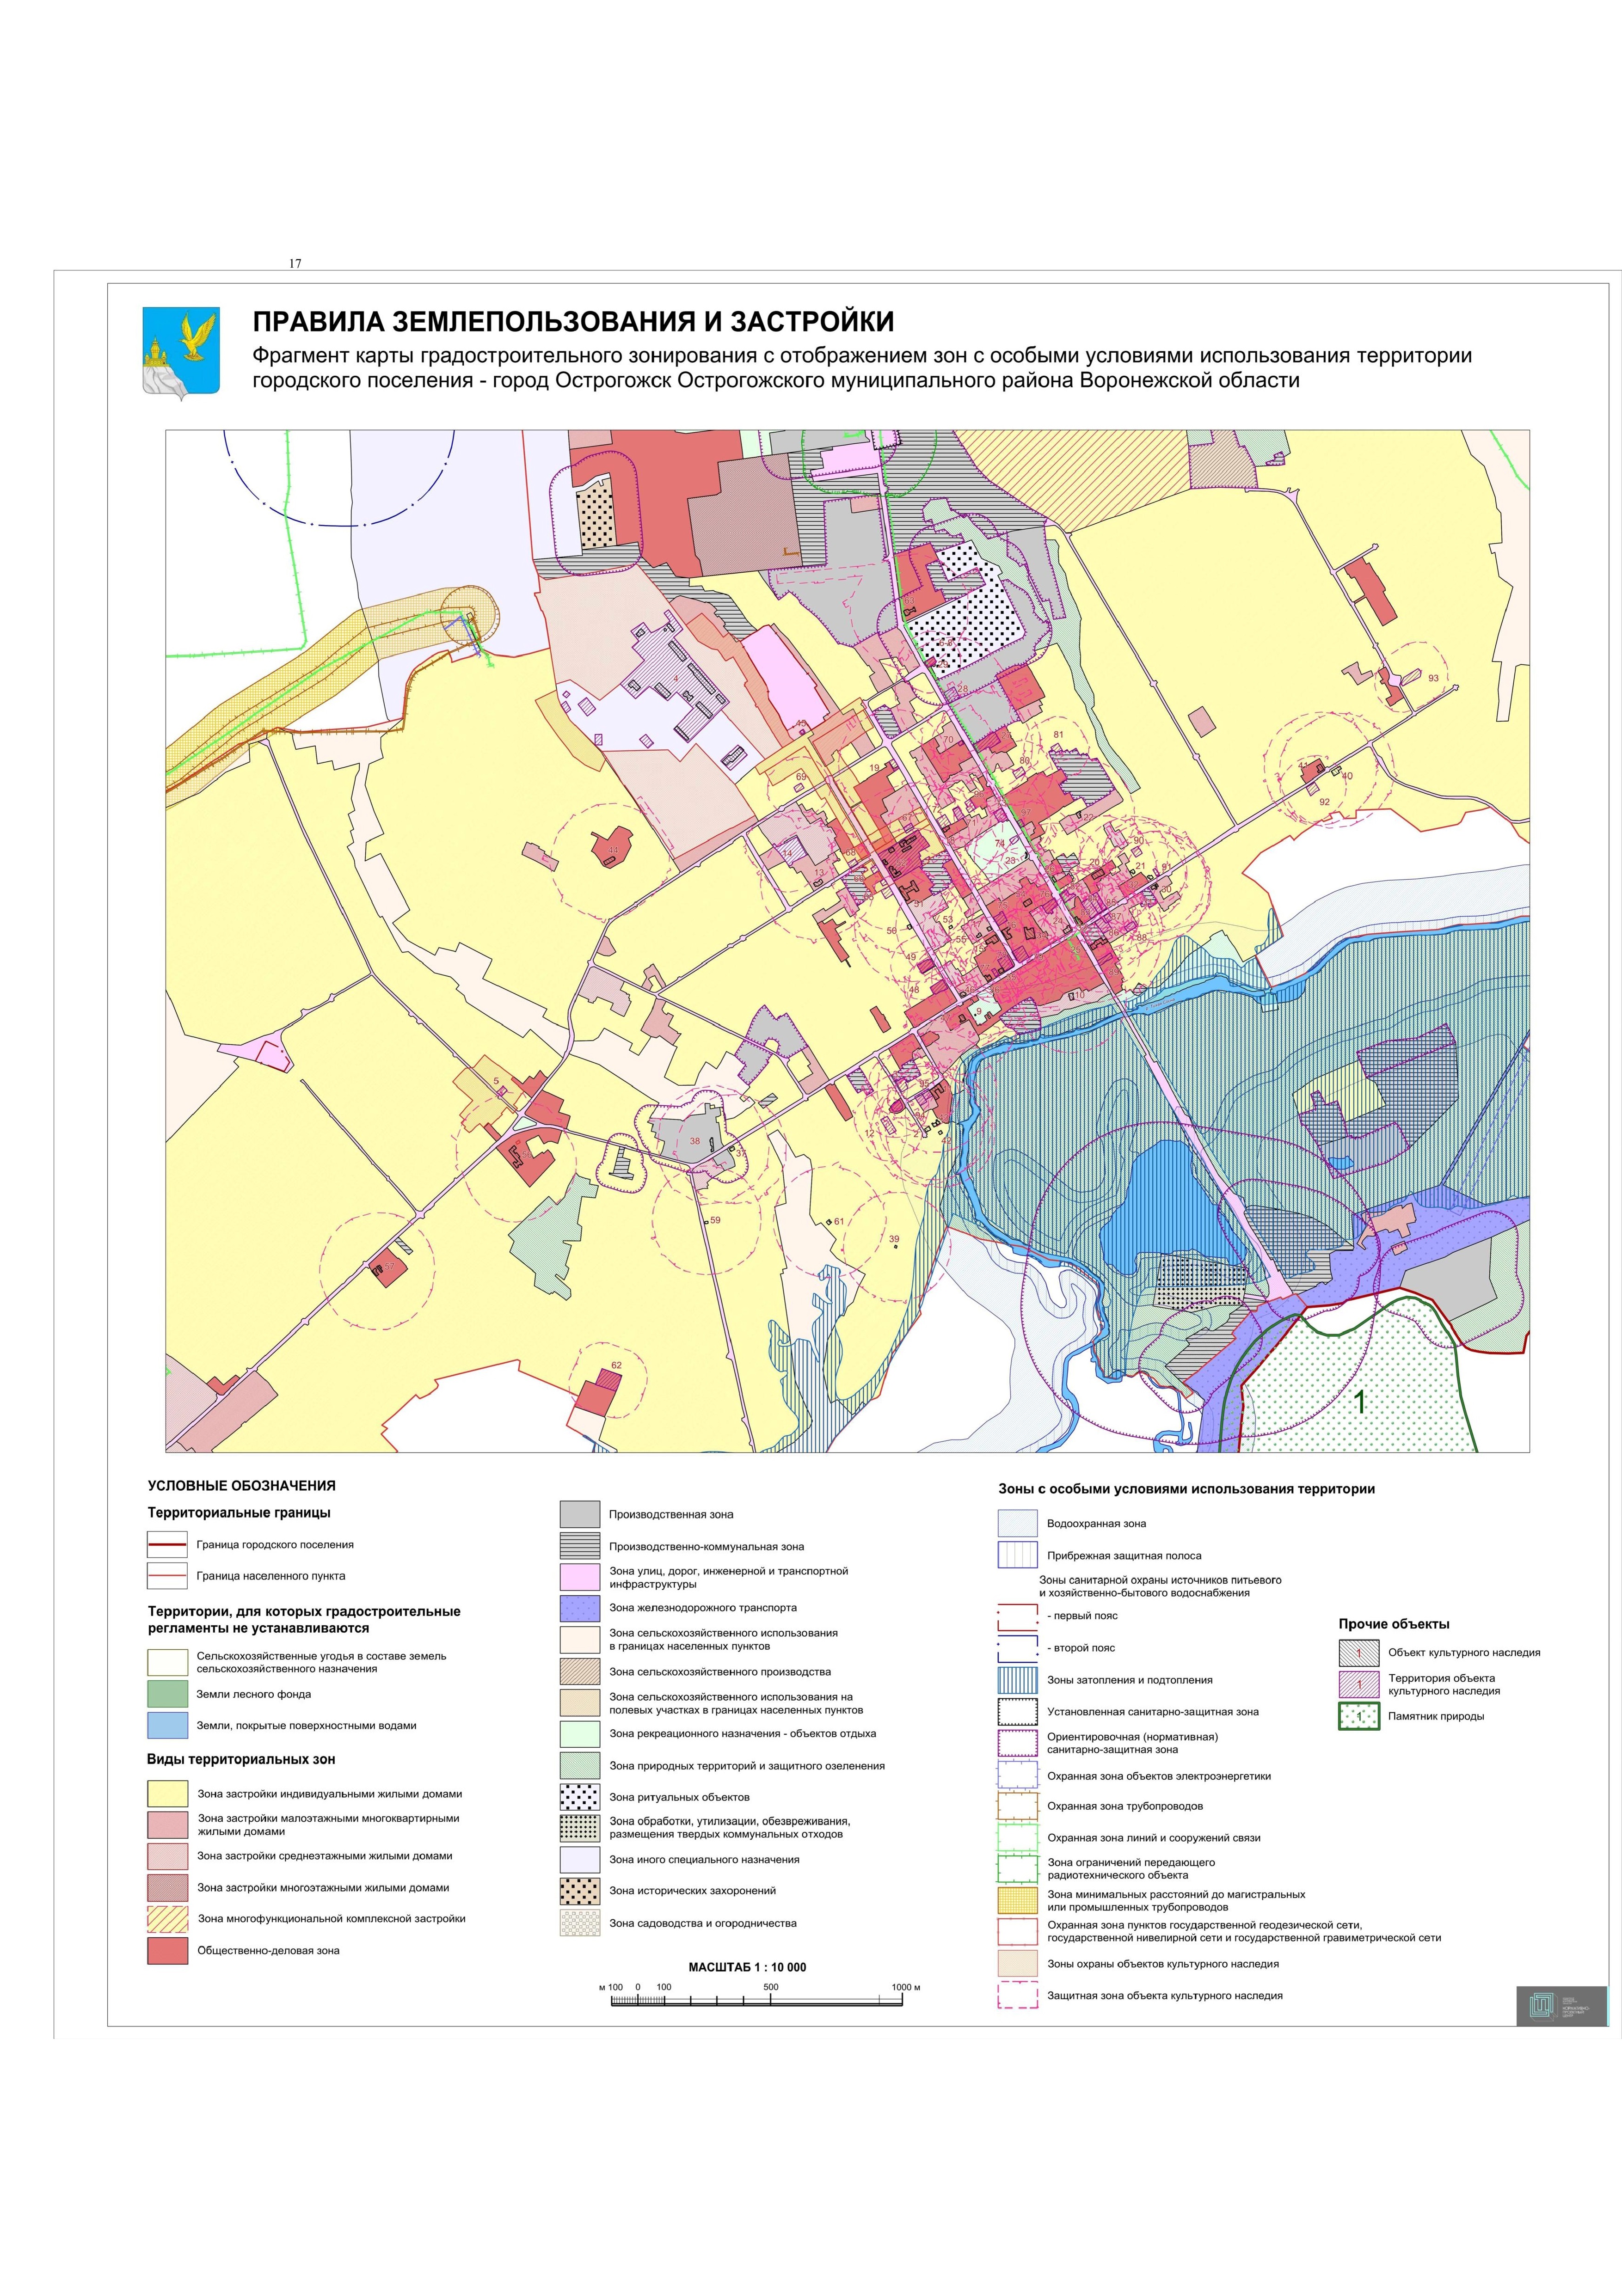Click the Граница городского поселения line symbol

(167, 1545)
